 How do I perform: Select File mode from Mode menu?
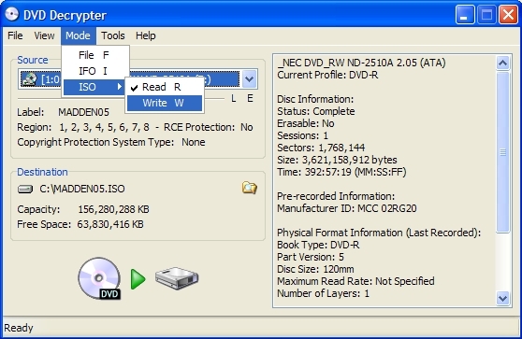click(x=94, y=55)
